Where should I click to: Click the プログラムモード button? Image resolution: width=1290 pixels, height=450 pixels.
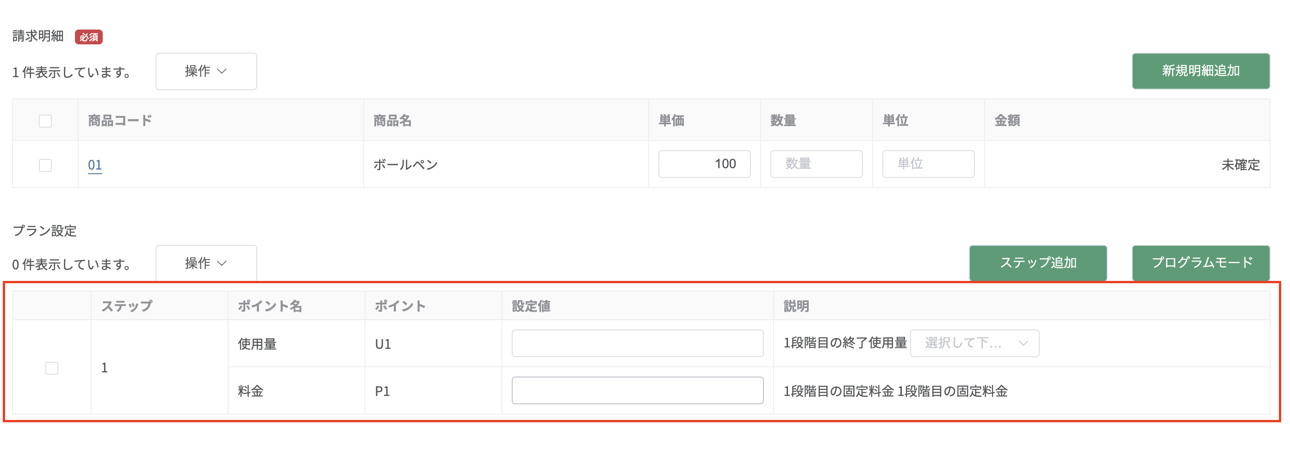click(x=1200, y=263)
